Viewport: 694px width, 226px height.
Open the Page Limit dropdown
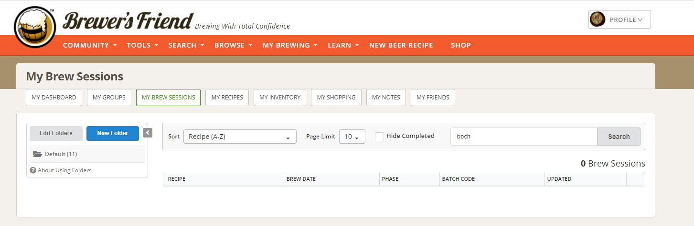coord(352,137)
